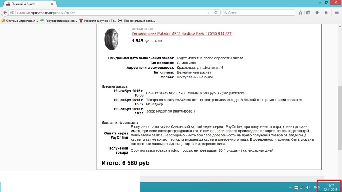Image resolution: width=342 pixels, height=192 pixels.
Task: Click Важная информация heading
Action: pos(120,123)
